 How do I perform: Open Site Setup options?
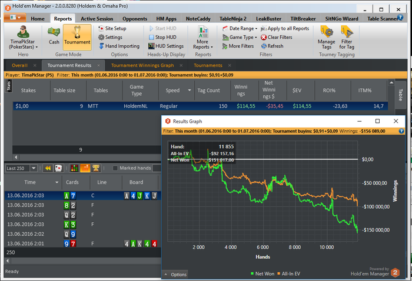[x=112, y=28]
